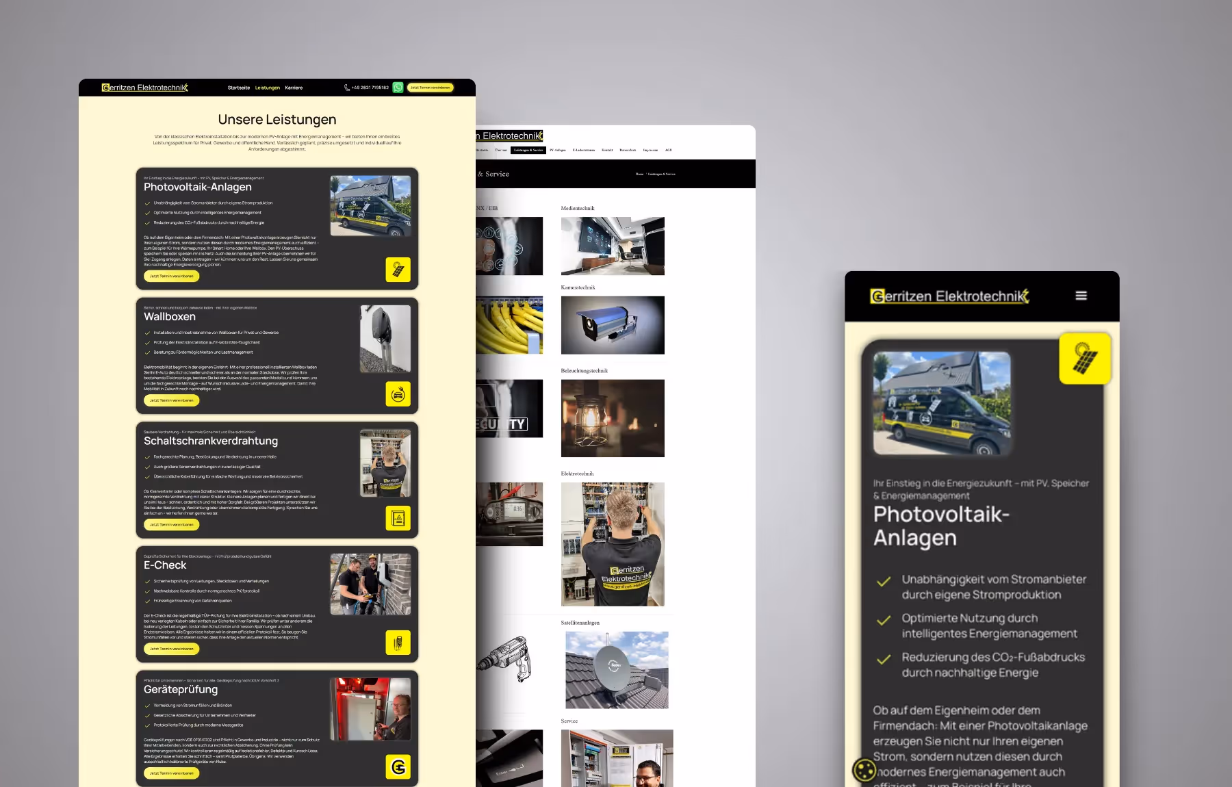Select Leistungen in the left window nav
This screenshot has width=1232, height=787.
268,88
